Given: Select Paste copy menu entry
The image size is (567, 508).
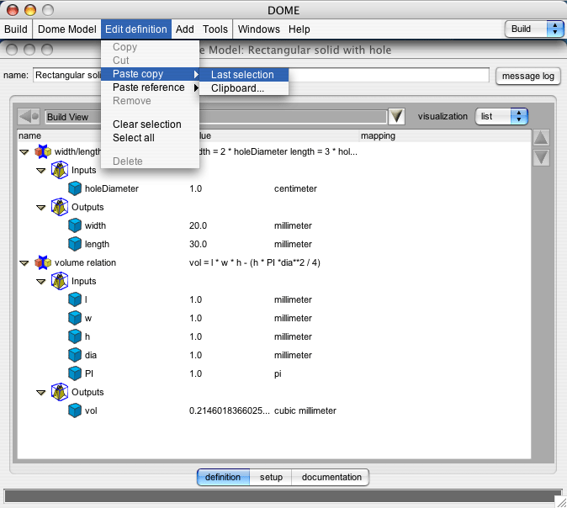Looking at the screenshot, I should (150, 74).
